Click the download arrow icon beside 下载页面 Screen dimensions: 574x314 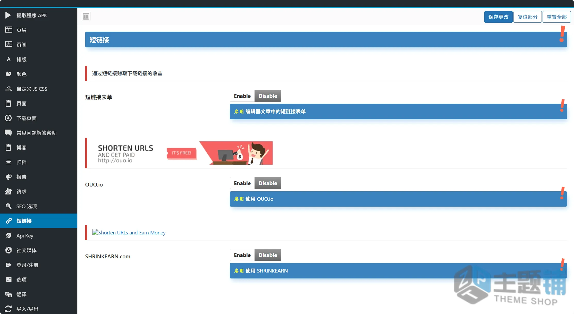[8, 118]
